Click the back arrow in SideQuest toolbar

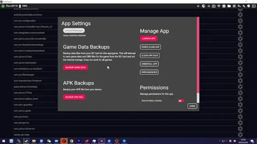198,6
